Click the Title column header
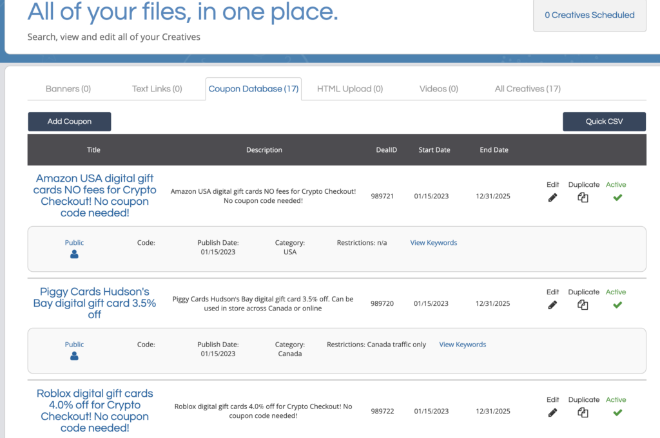 [x=93, y=150]
